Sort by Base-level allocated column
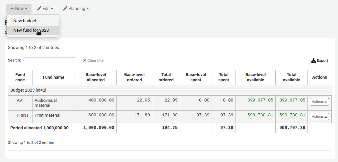 (x=96, y=77)
